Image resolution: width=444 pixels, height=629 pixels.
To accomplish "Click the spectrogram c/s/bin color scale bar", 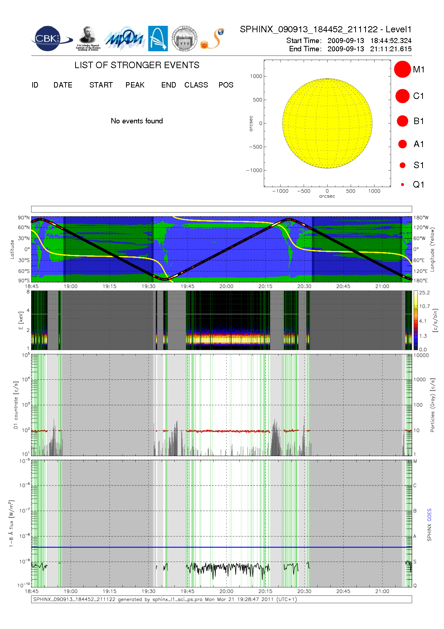I will (415, 320).
